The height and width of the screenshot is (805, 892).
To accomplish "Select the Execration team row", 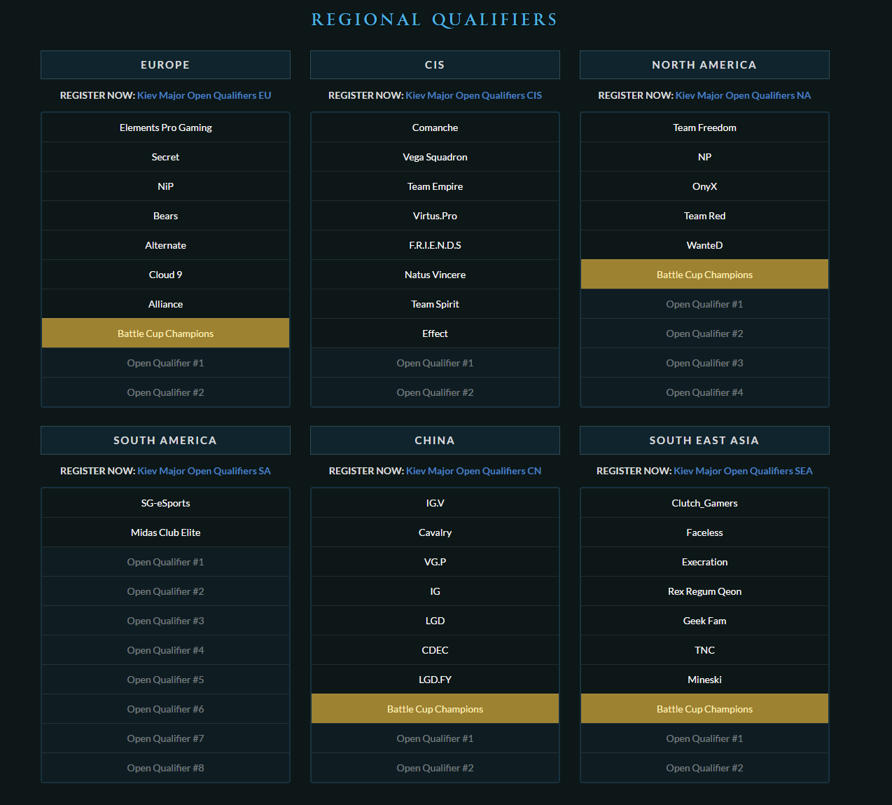I will point(704,562).
